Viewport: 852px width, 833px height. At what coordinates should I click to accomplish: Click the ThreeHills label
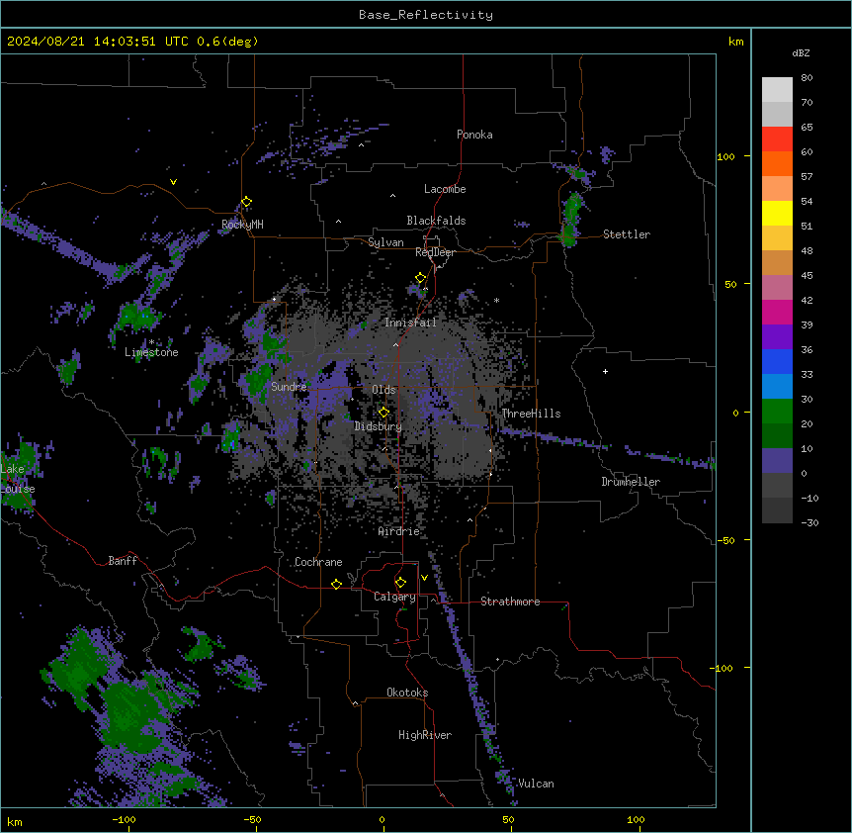click(531, 414)
